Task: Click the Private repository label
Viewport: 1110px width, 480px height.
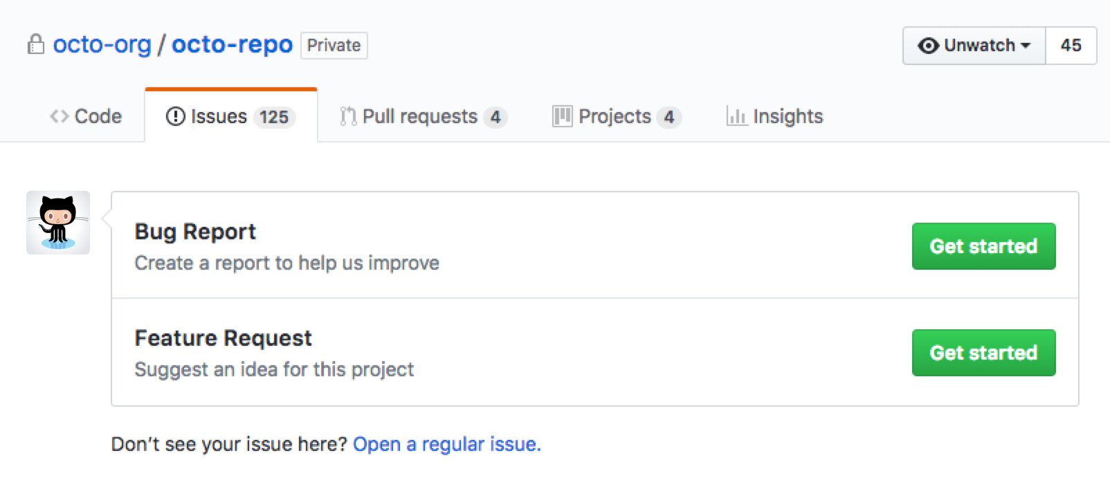Action: [x=334, y=46]
